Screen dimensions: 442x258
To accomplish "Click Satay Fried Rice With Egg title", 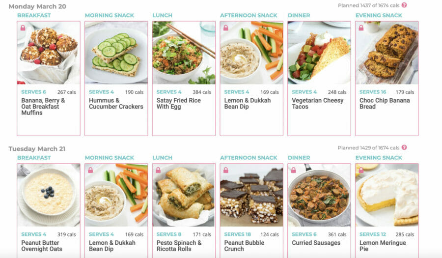I will click(x=178, y=104).
